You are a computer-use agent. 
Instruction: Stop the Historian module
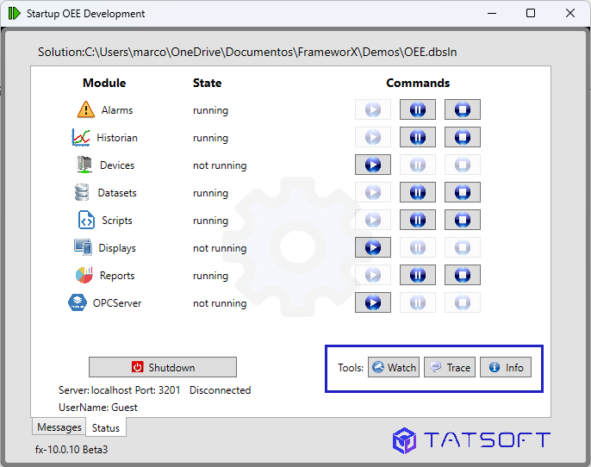pyautogui.click(x=462, y=137)
